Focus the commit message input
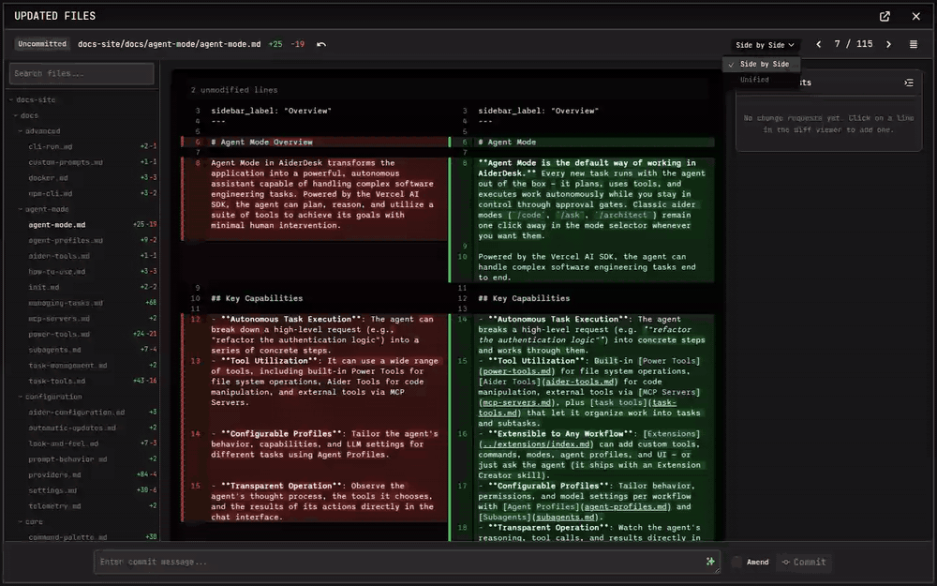Image resolution: width=937 pixels, height=586 pixels. tap(407, 562)
